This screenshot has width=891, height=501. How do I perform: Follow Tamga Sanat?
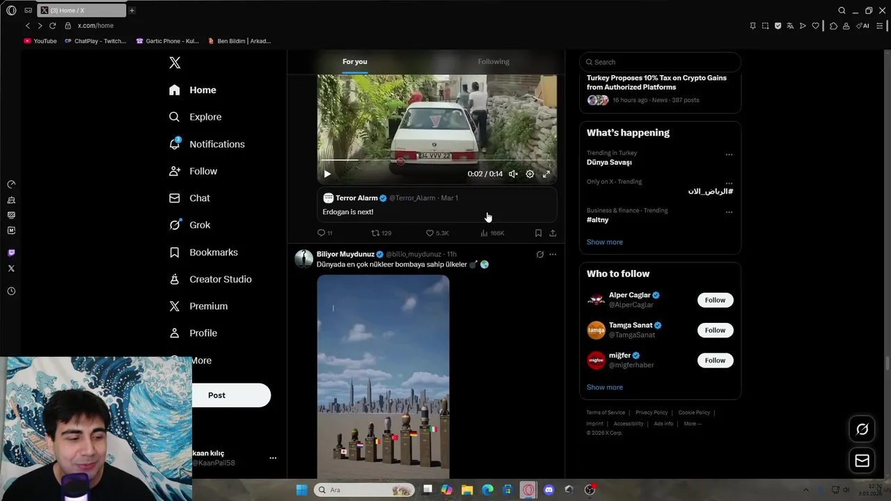[x=715, y=331]
